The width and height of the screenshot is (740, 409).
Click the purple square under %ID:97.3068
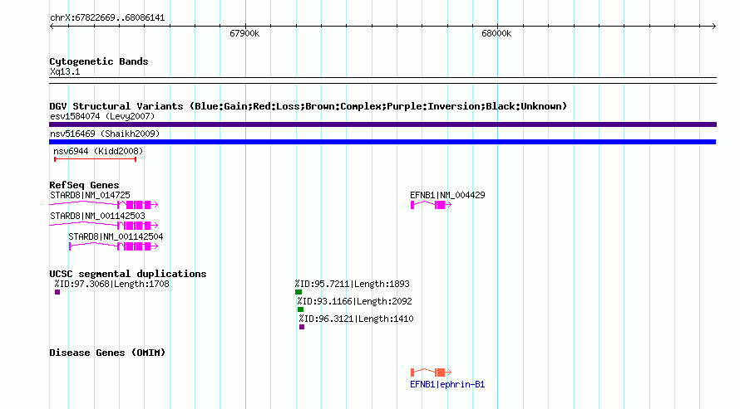(57, 292)
